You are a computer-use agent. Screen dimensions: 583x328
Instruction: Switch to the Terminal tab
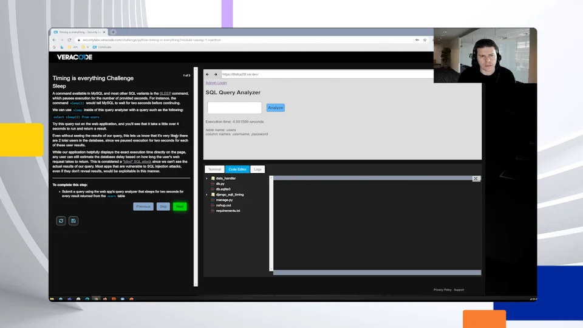click(x=214, y=169)
